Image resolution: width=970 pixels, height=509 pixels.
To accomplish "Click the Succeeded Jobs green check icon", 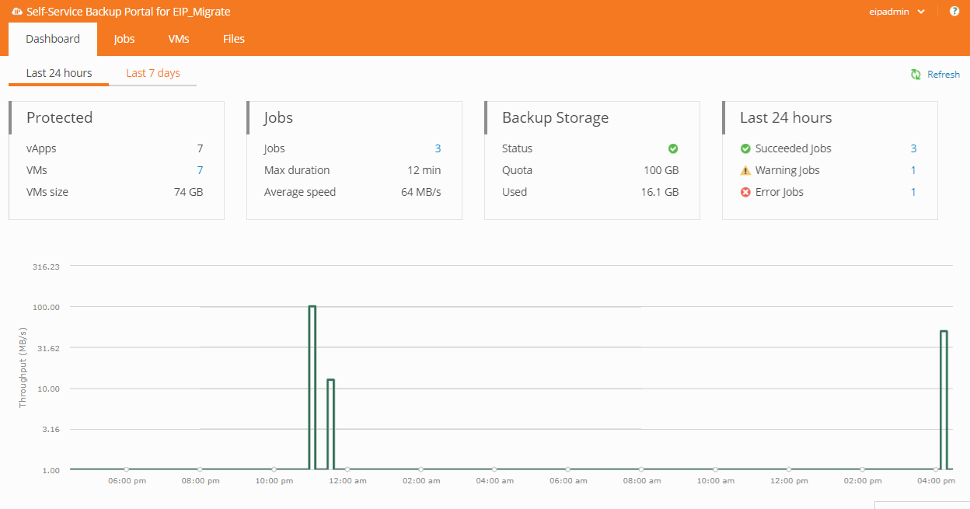I will coord(745,148).
